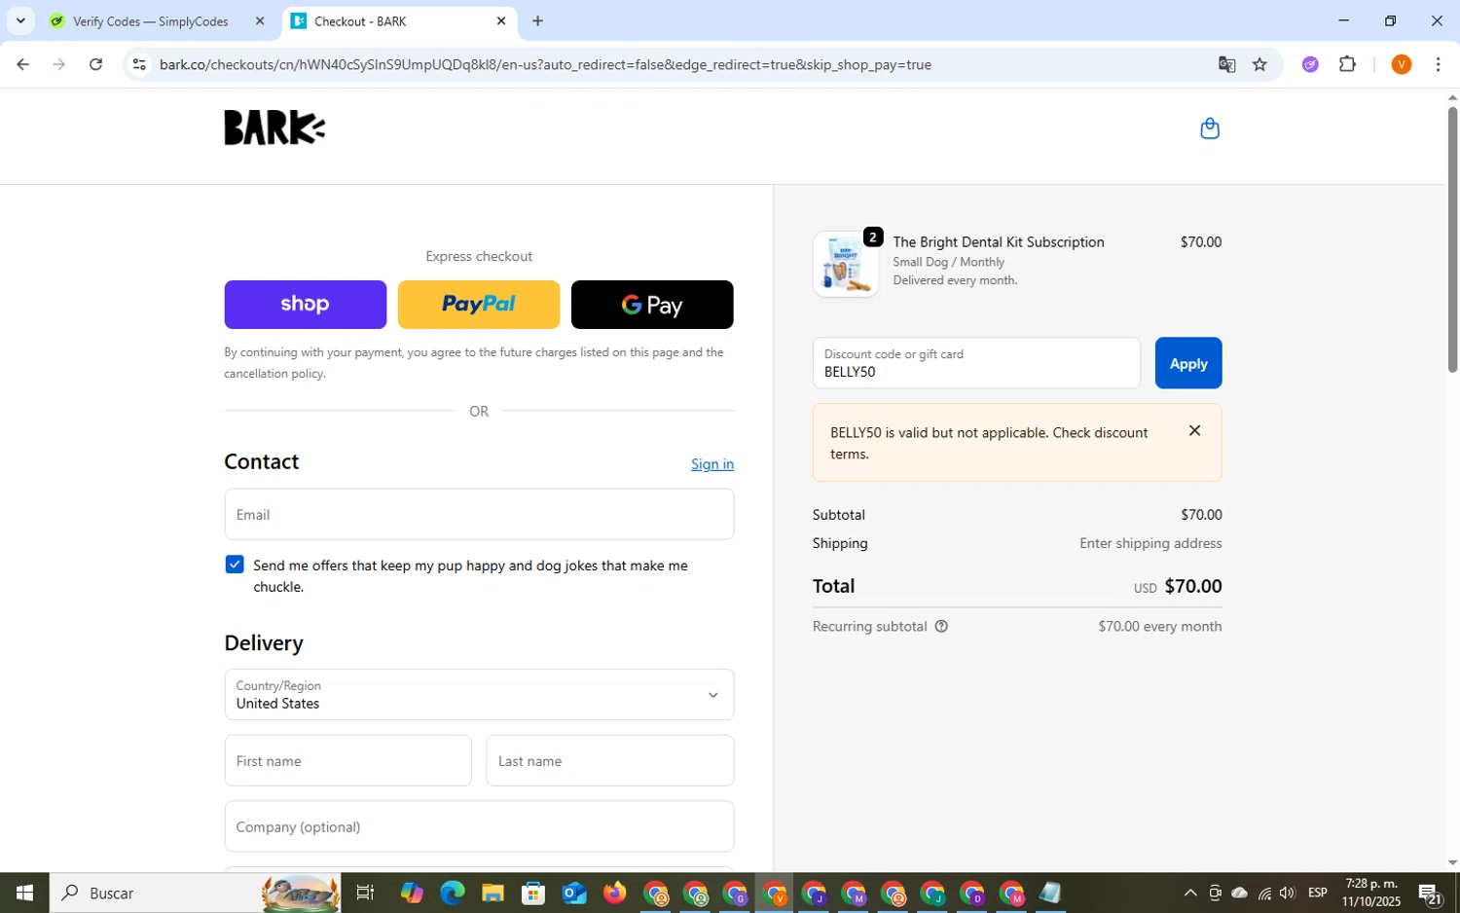Screen dimensions: 1460x913
Task: Open the Extensions puzzle menu
Action: pos(1347,64)
